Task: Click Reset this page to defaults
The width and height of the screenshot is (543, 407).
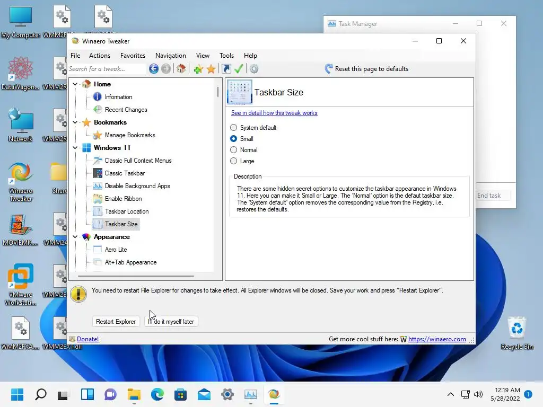Action: [372, 69]
